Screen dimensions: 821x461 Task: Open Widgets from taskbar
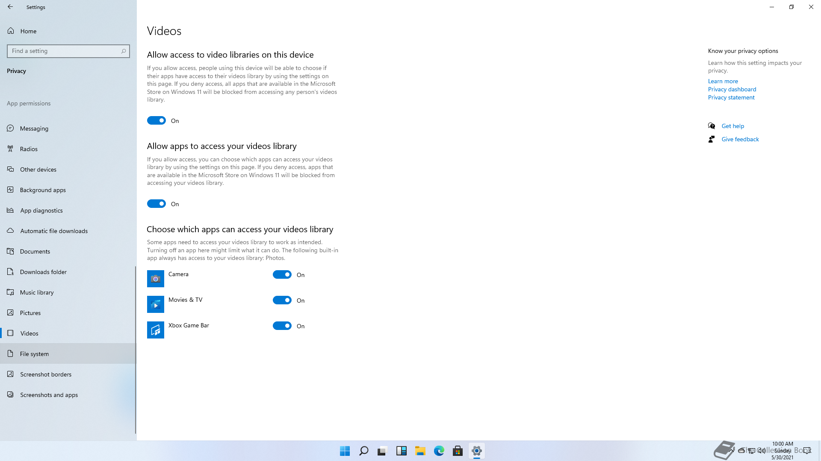(402, 451)
